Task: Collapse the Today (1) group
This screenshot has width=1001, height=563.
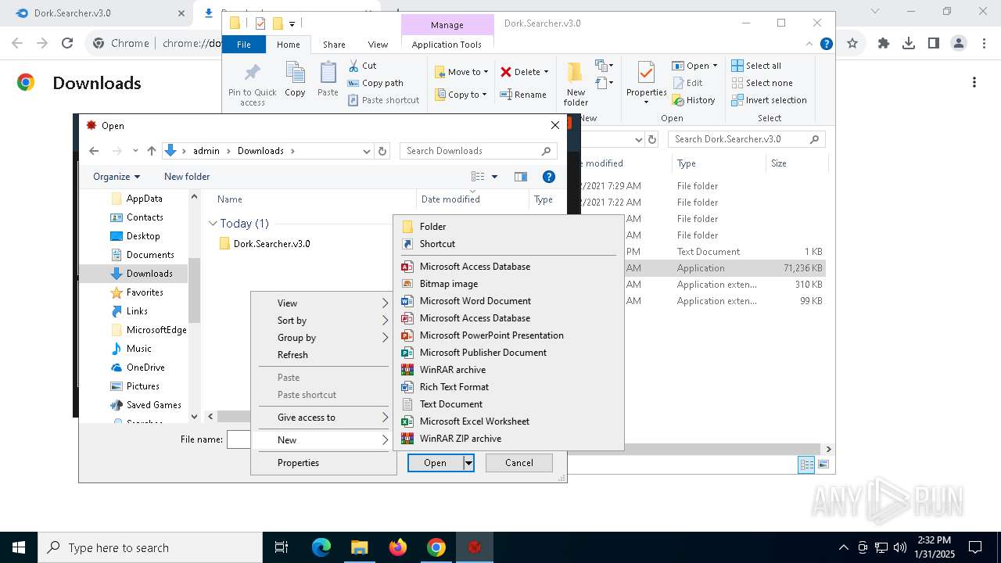Action: (x=213, y=224)
